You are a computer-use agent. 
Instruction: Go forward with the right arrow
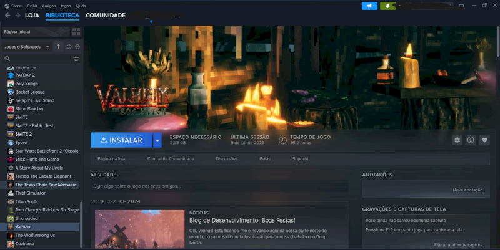coord(18,15)
